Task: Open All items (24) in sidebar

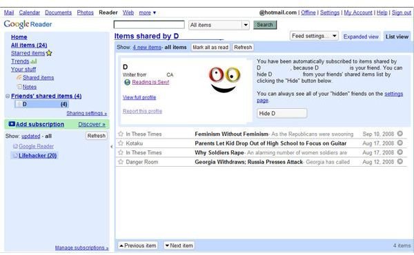Action: point(29,45)
